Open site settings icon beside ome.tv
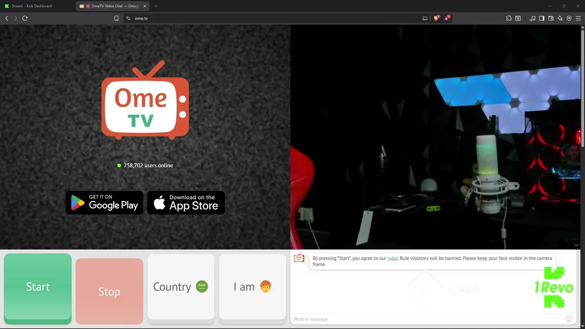Screen dimensions: 585x329 (128, 18)
